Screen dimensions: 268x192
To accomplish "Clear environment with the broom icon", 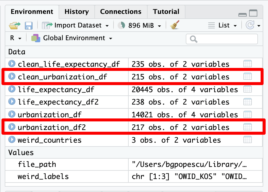I will pos(175,25).
